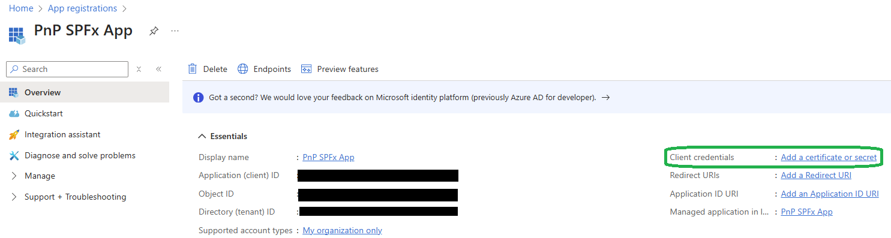Click Add an Application ID URI link
The width and height of the screenshot is (891, 238).
coord(830,194)
